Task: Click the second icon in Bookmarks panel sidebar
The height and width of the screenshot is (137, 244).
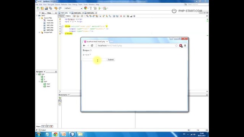Action: pos(60,101)
